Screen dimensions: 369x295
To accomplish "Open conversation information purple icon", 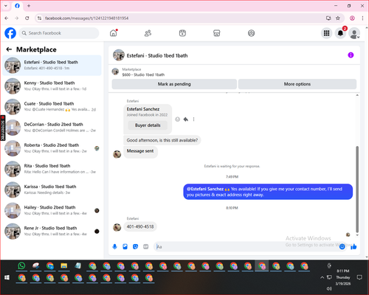I will point(351,55).
